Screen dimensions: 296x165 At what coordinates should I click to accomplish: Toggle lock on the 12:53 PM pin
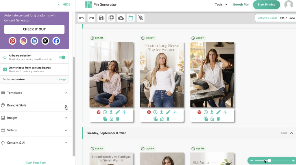click(x=162, y=119)
